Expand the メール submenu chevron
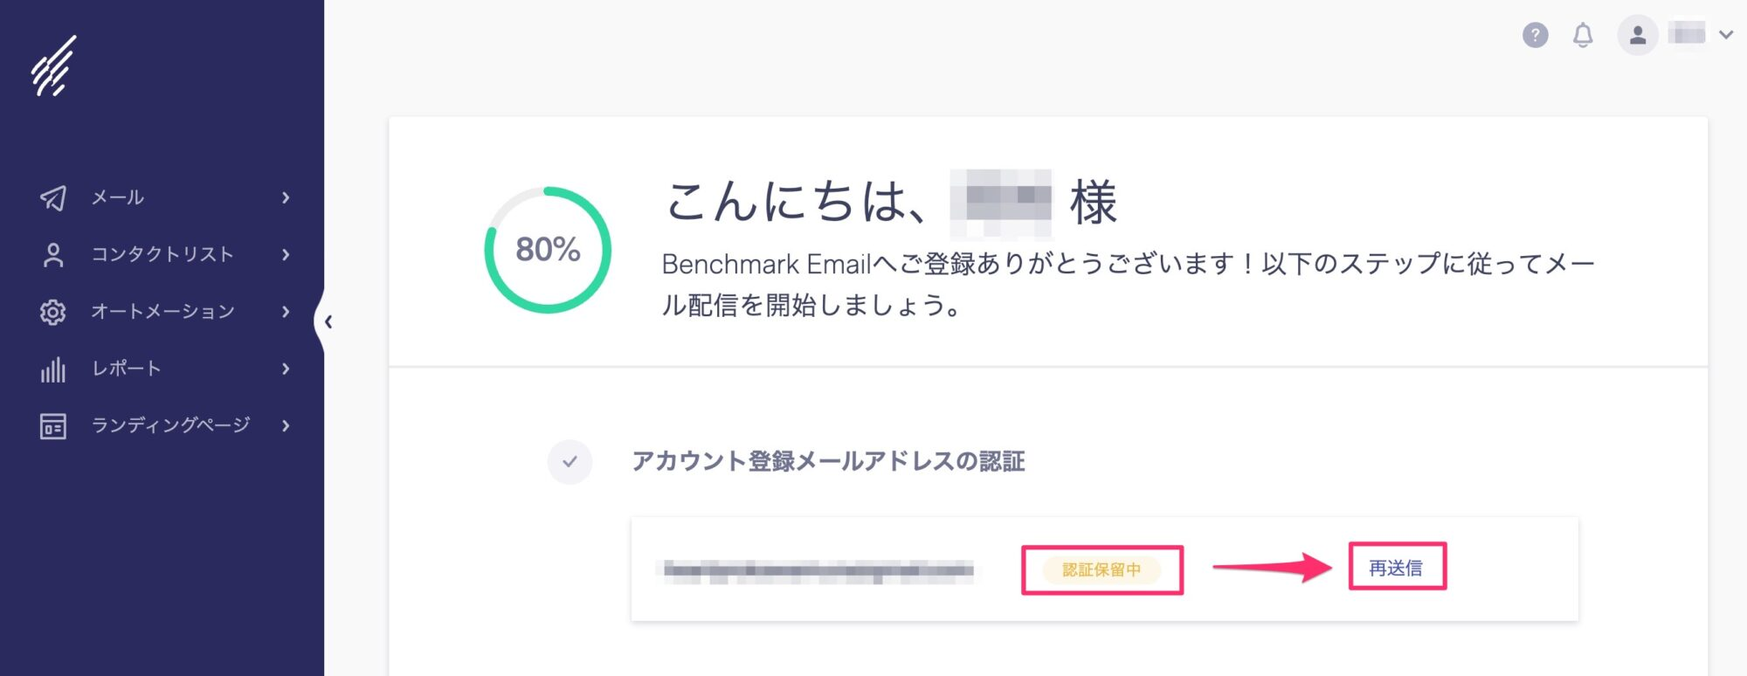 point(286,197)
